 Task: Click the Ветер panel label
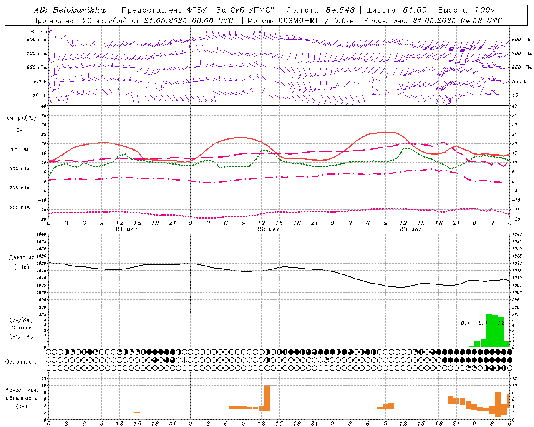click(x=38, y=32)
